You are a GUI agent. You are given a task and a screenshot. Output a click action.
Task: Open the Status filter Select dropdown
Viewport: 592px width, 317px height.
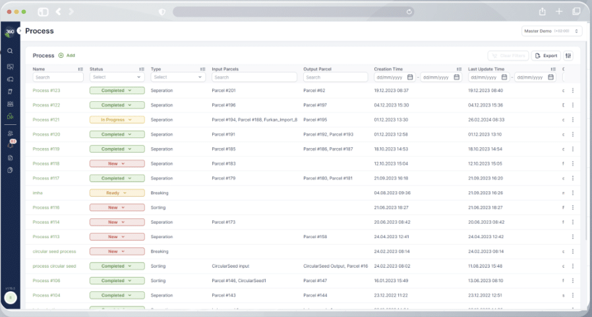[x=117, y=77]
